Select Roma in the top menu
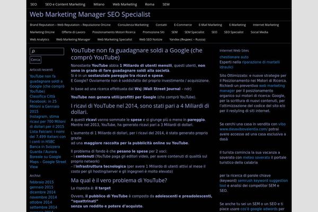The image size is (318, 212). click(149, 4)
